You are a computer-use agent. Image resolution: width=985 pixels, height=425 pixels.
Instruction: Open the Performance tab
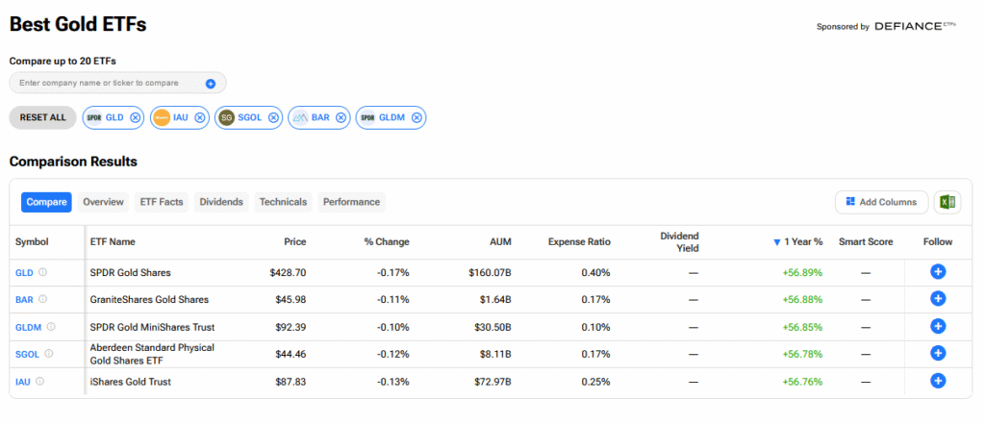coord(352,202)
